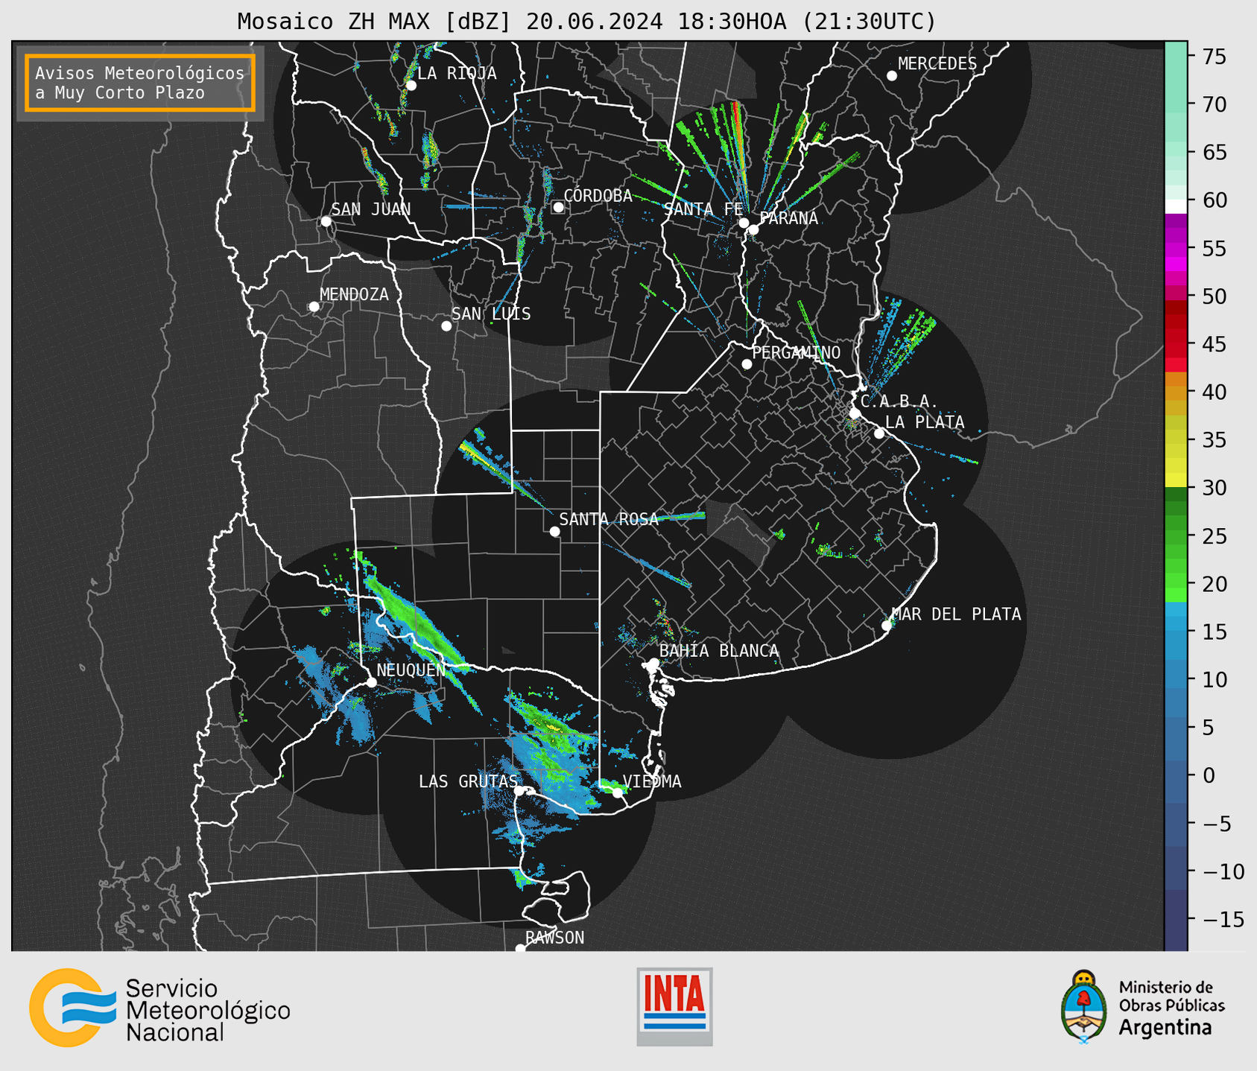
Task: Click the NEUQUÉN city marker
Action: tap(371, 682)
